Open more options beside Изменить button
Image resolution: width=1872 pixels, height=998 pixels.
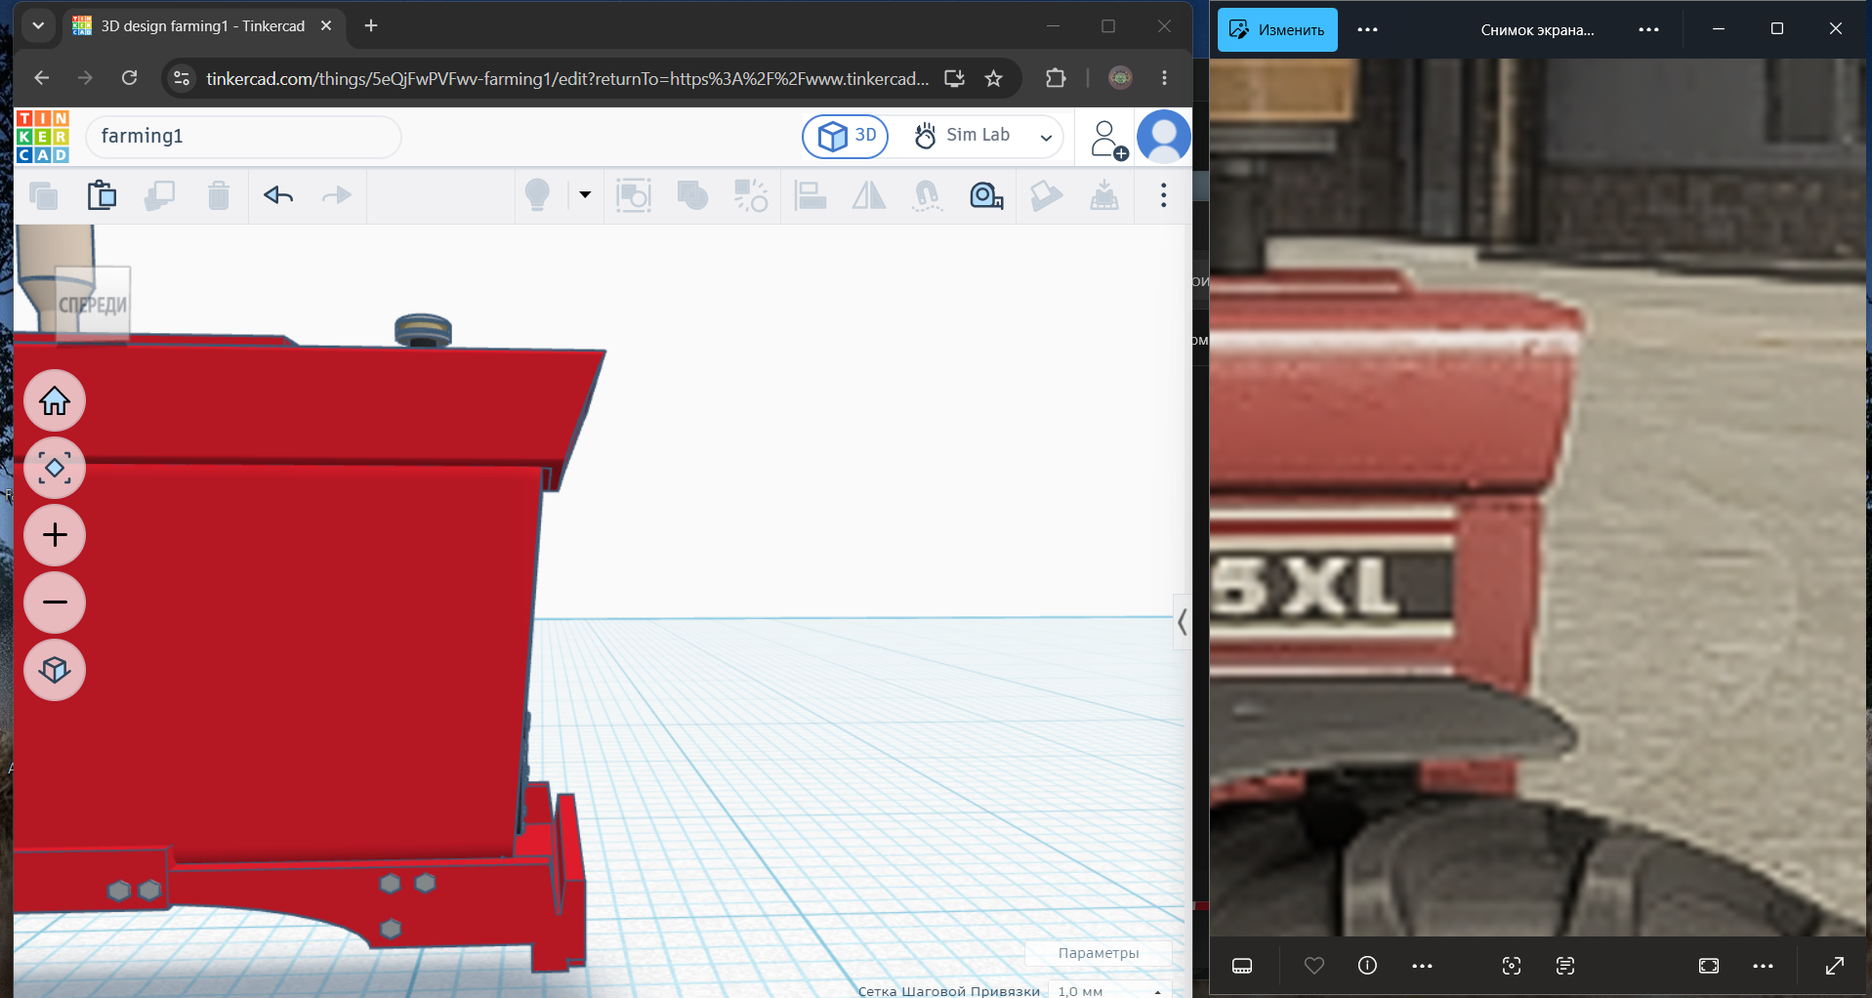pyautogui.click(x=1367, y=29)
